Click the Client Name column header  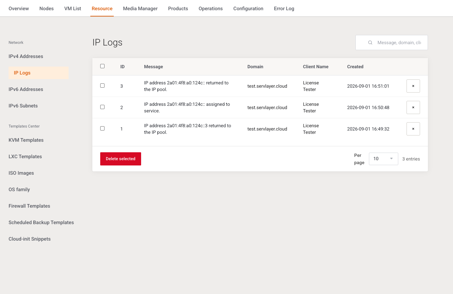pyautogui.click(x=316, y=67)
